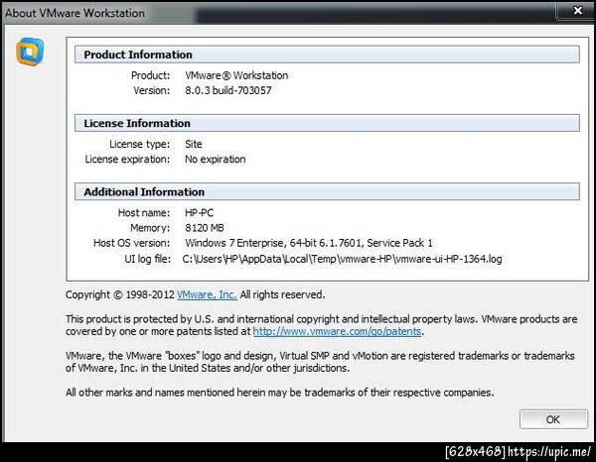Click the host name value HP-PC
Screen dimensions: 596x462
click(200, 213)
